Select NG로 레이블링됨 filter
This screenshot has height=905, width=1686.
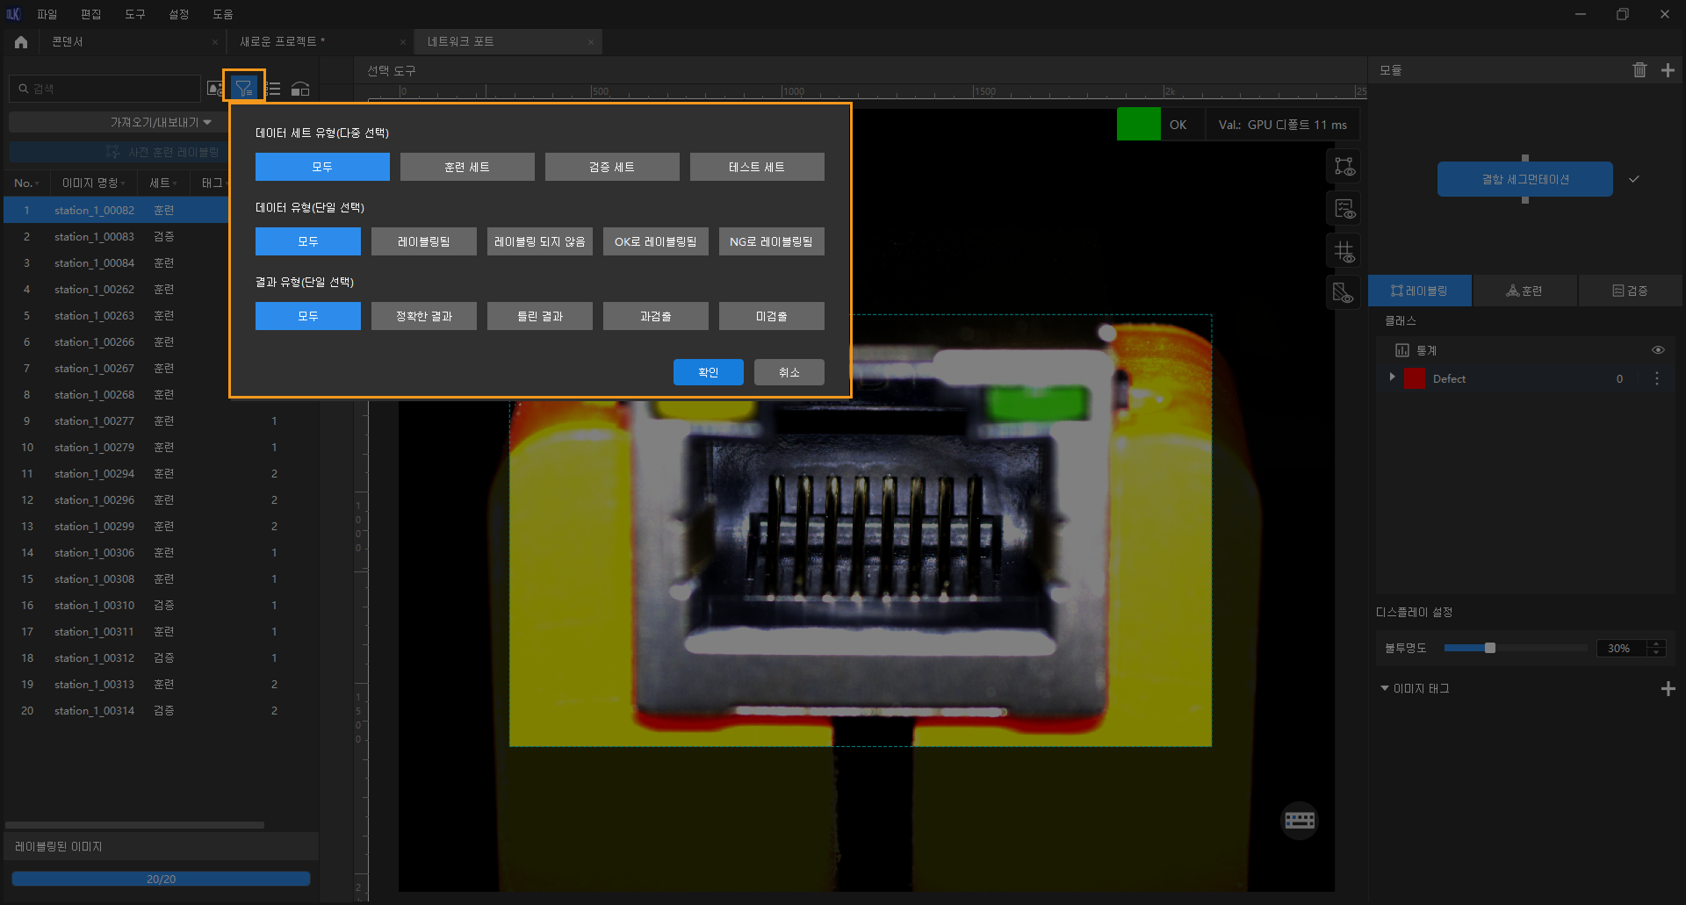(772, 241)
